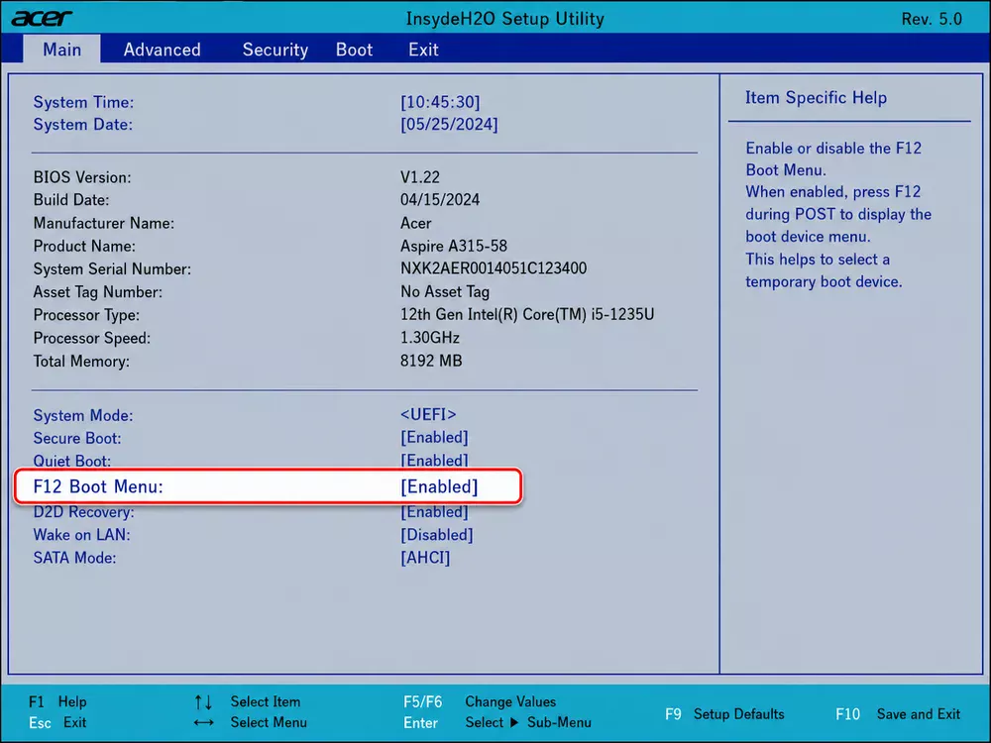Select the Wake on LAN label
This screenshot has height=743, width=991.
[x=81, y=535]
